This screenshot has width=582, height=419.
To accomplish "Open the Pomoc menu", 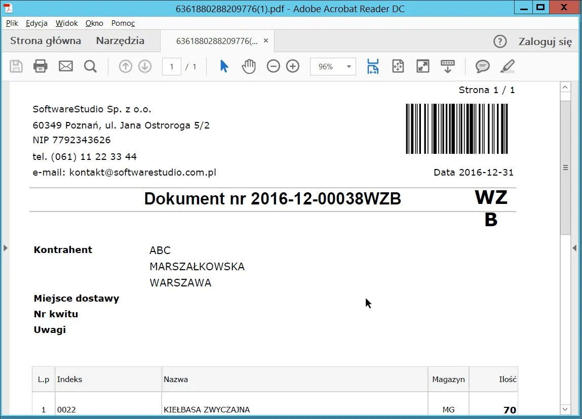I will [123, 23].
